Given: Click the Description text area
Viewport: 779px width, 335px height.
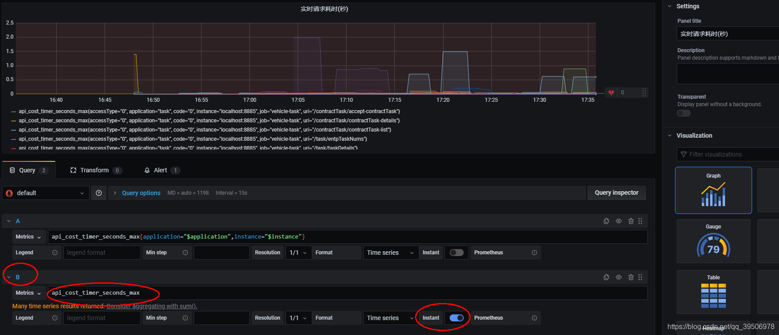Looking at the screenshot, I should coord(728,74).
